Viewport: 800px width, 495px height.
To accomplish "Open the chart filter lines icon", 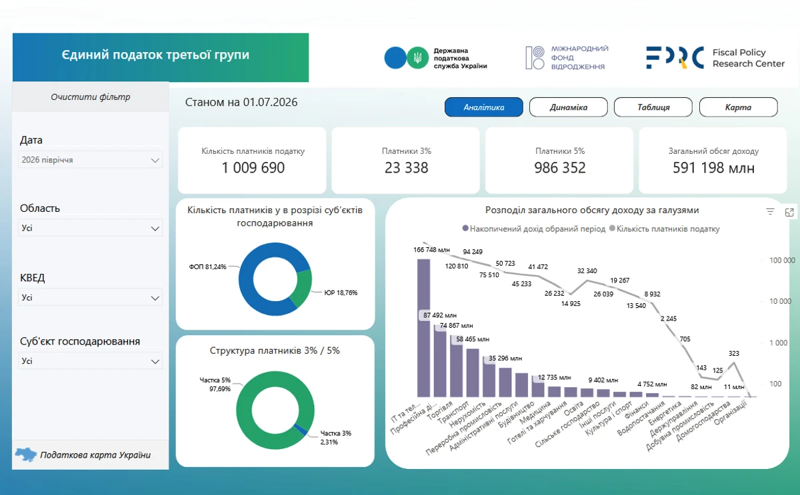I will click(x=771, y=212).
